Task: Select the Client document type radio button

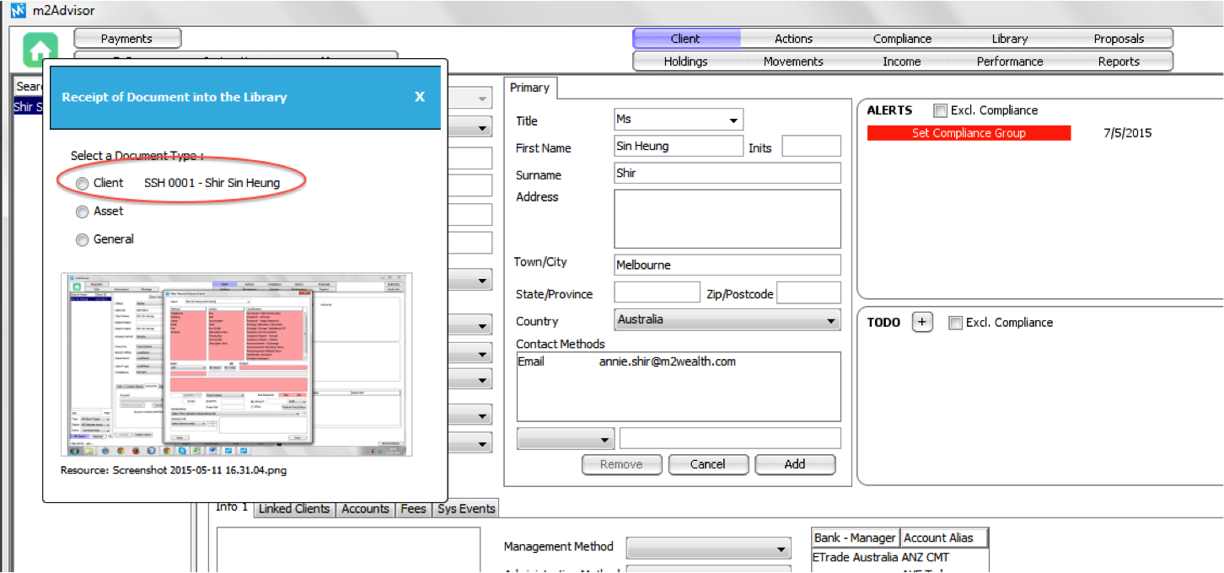Action: 83,183
